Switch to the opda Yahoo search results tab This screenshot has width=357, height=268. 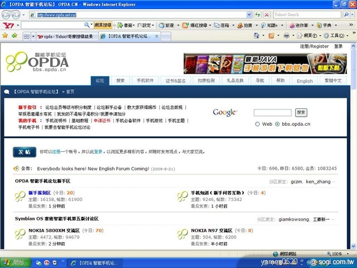(66, 36)
